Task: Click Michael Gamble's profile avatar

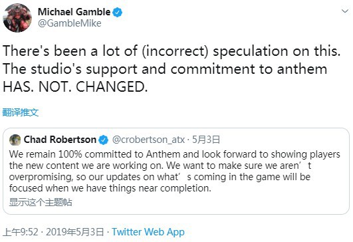Action: [x=17, y=18]
